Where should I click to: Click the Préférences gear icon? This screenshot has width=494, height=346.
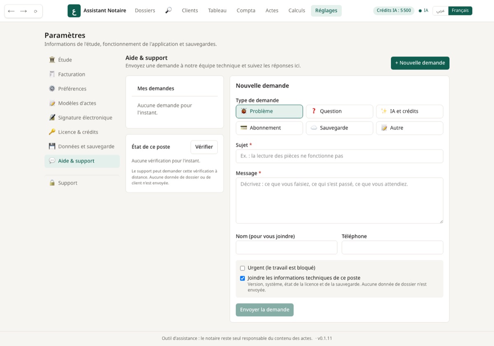[x=52, y=89]
